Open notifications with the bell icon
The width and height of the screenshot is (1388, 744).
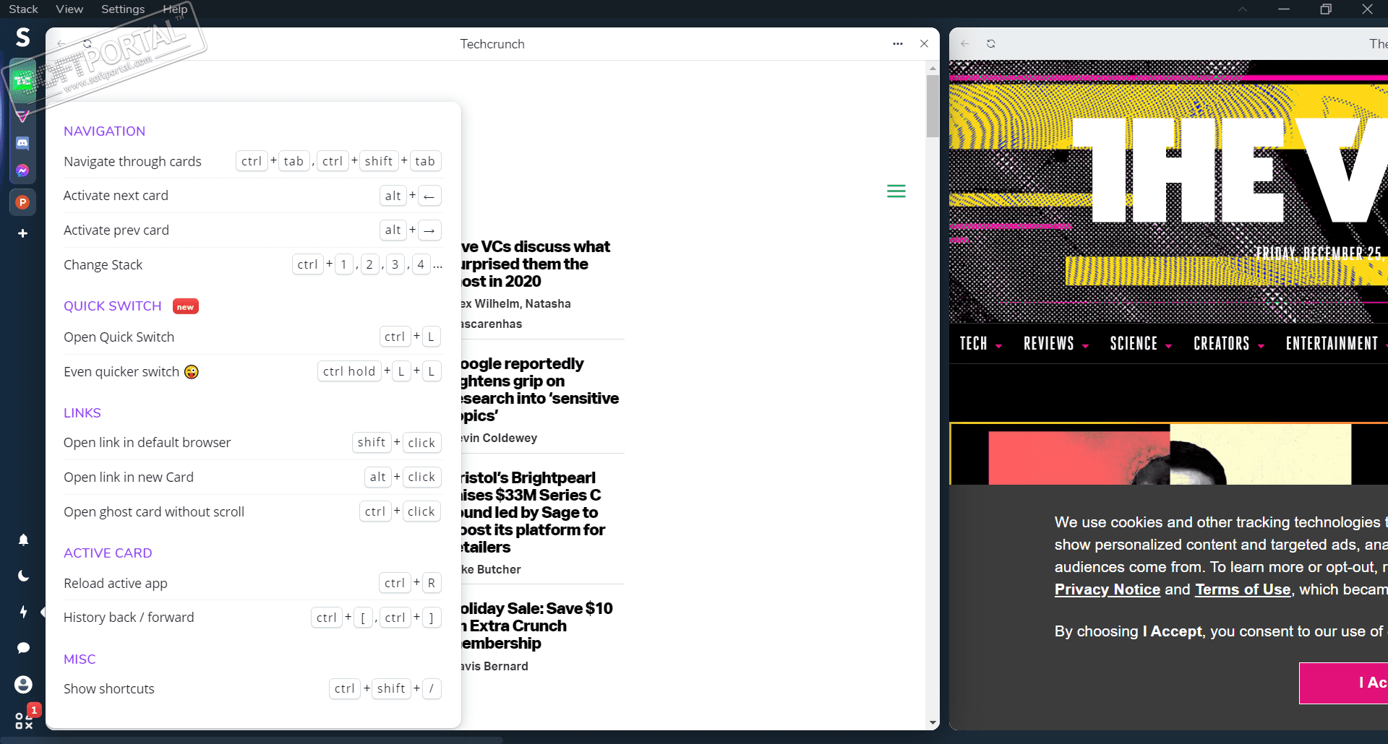[x=23, y=540]
